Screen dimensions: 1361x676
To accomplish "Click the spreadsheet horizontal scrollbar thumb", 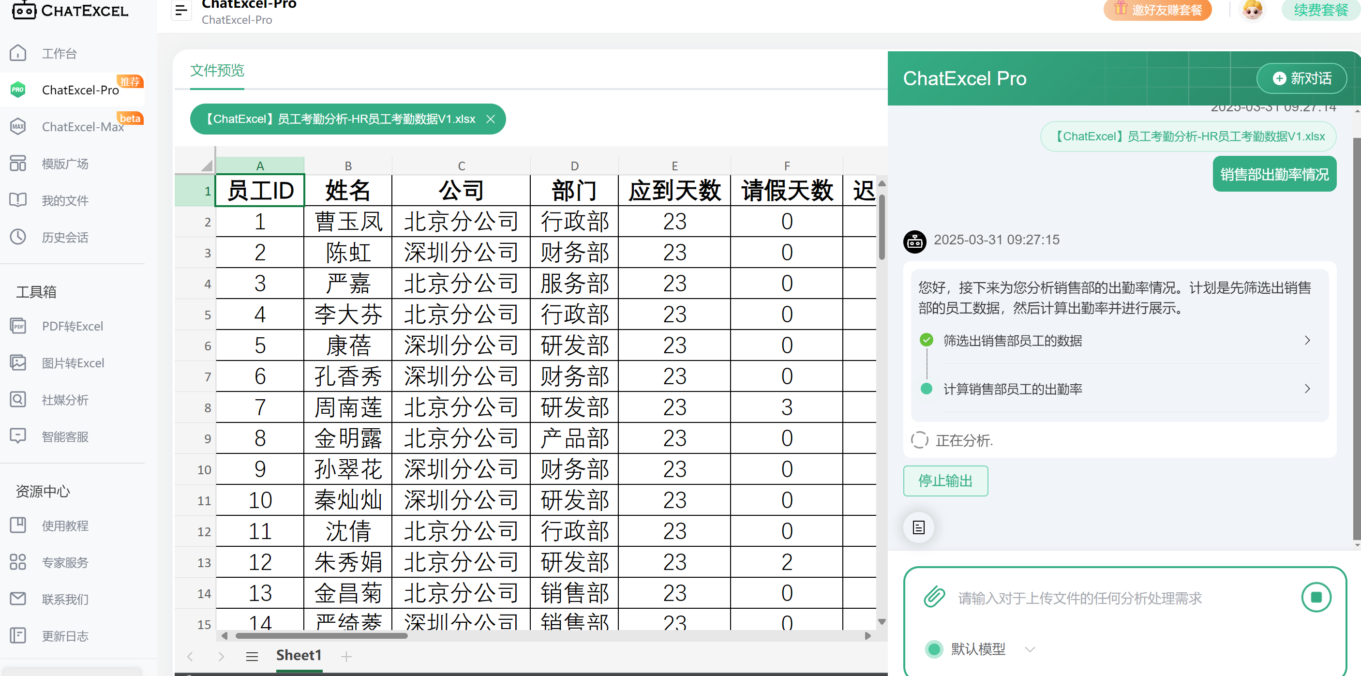I will tap(321, 636).
